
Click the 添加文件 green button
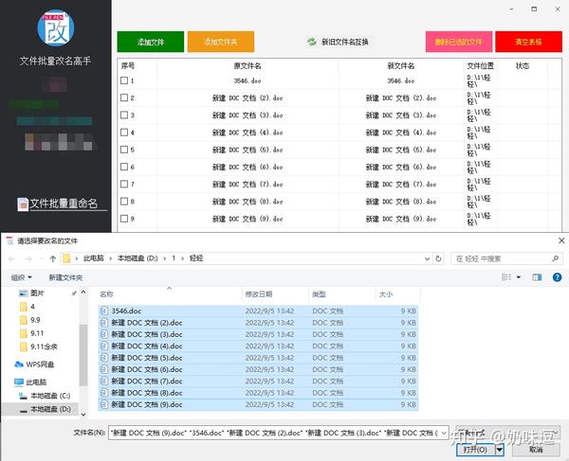point(150,42)
